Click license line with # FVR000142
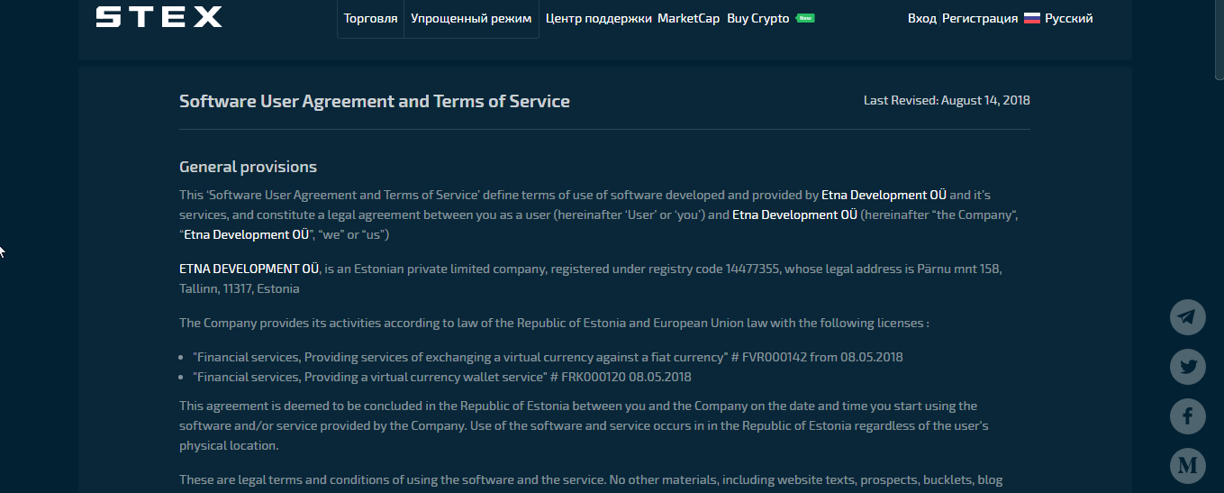 click(548, 357)
